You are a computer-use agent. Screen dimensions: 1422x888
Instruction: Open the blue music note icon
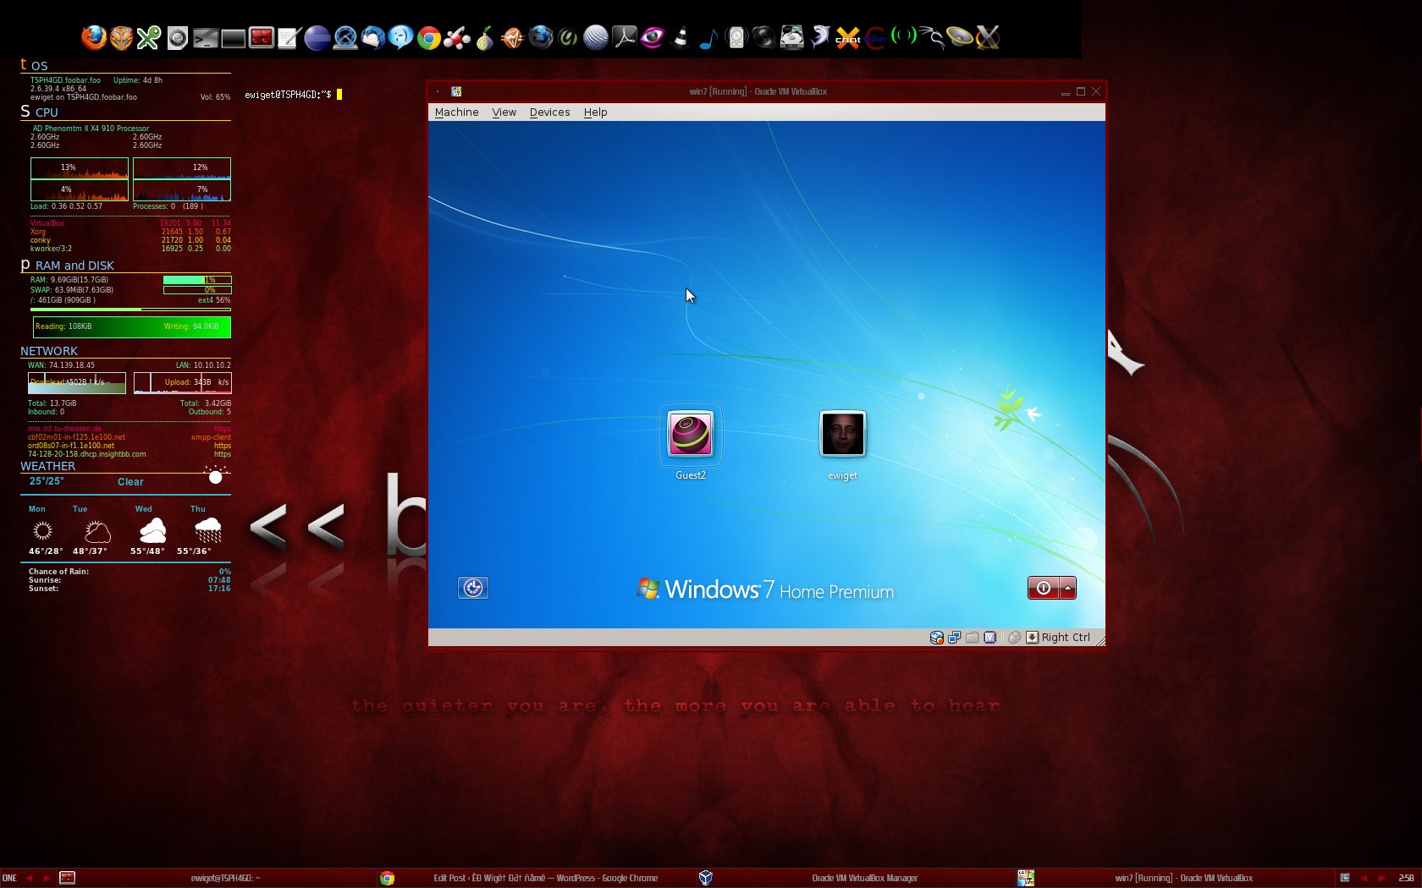(x=708, y=38)
